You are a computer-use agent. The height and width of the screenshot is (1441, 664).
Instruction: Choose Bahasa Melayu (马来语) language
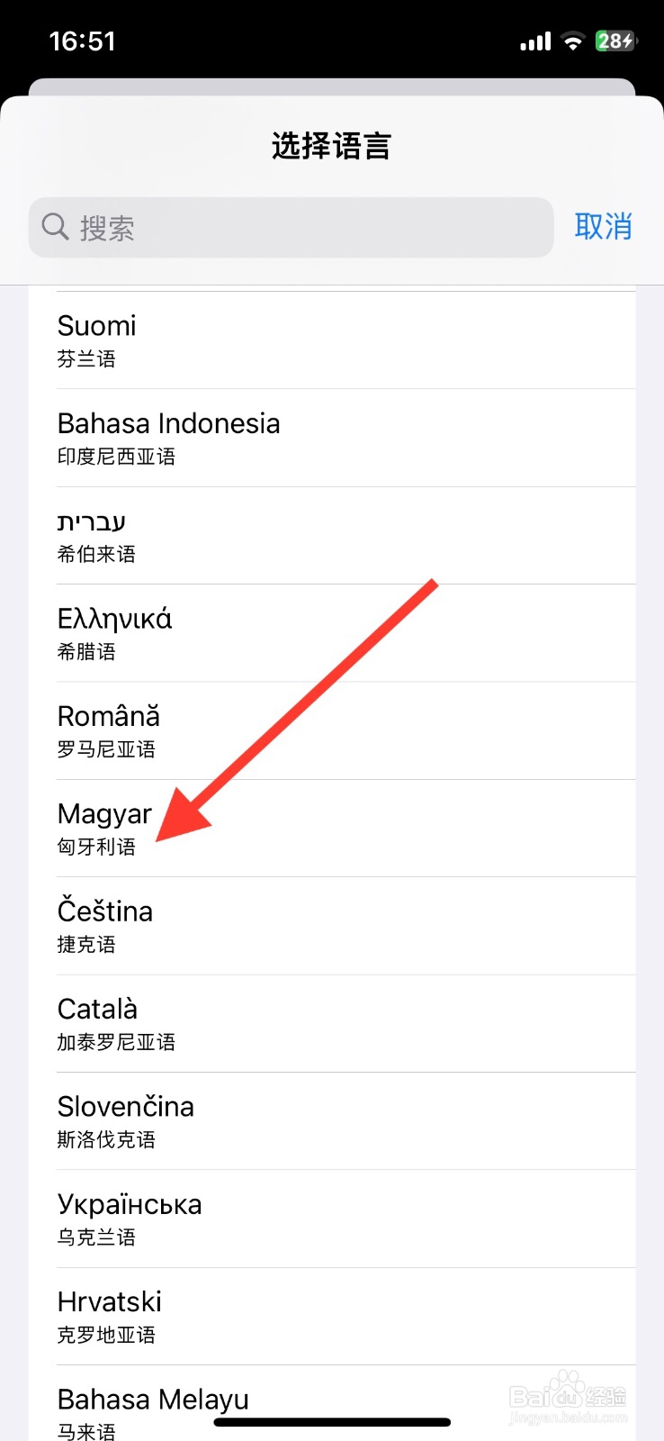tap(331, 1405)
